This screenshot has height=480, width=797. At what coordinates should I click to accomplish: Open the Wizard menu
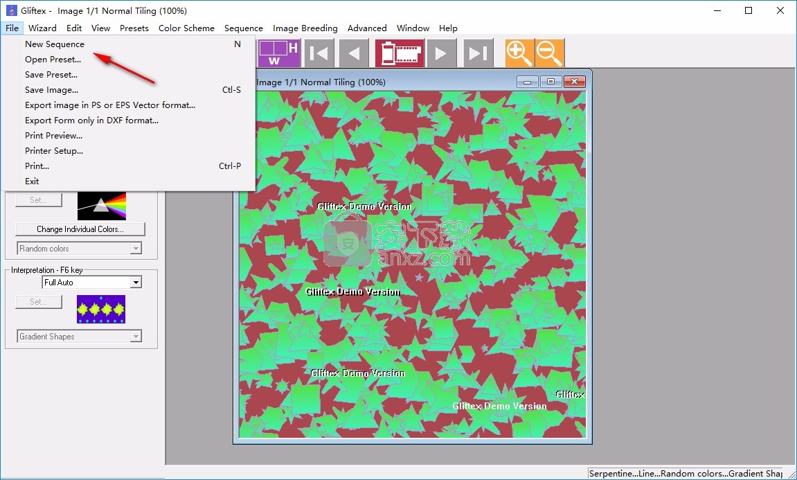pos(42,28)
